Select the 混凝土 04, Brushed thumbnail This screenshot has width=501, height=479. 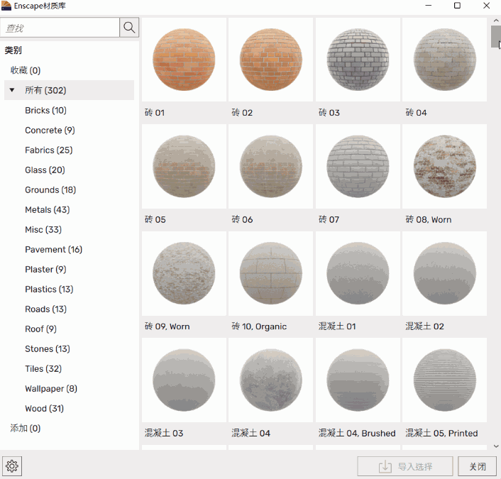[358, 380]
